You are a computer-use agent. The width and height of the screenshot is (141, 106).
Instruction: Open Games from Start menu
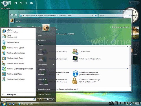pyautogui.click(x=40, y=55)
